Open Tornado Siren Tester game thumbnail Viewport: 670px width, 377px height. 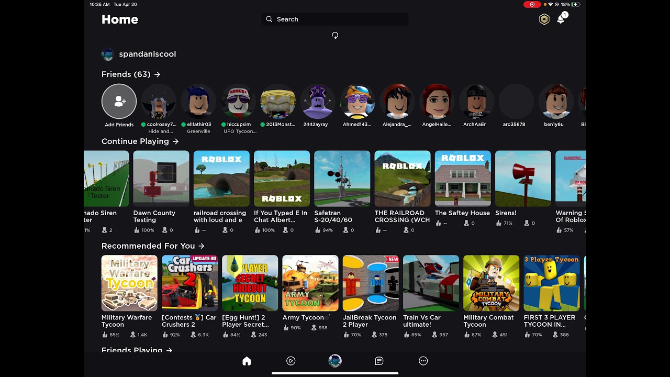coord(106,179)
